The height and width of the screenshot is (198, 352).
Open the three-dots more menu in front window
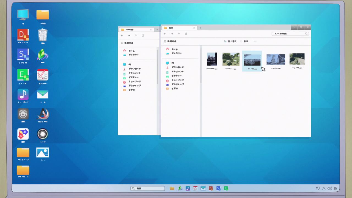(255, 41)
